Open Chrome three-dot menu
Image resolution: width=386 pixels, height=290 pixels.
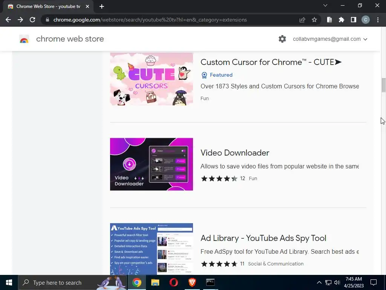(378, 20)
